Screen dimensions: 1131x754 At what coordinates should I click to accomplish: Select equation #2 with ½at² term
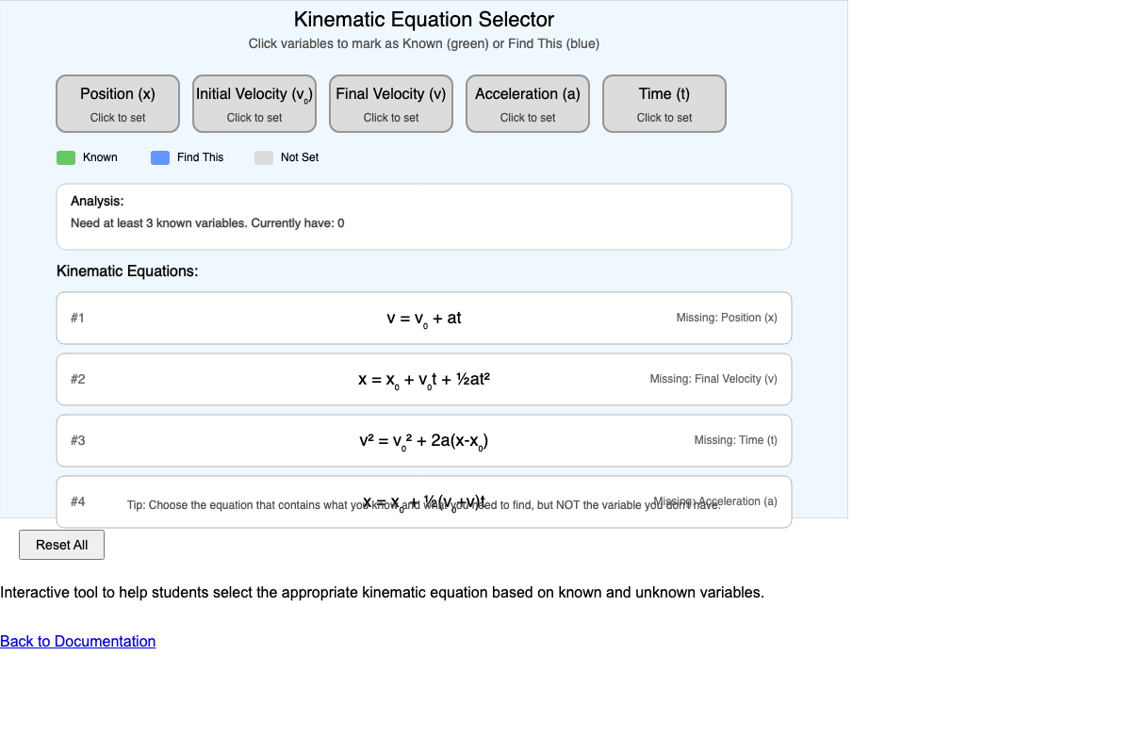[423, 379]
